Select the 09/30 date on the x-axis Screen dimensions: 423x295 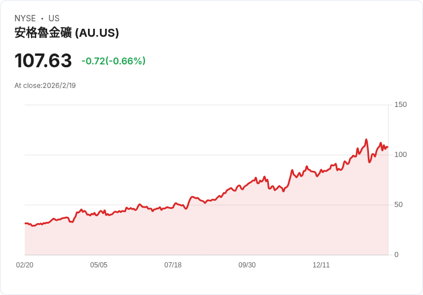coord(247,265)
